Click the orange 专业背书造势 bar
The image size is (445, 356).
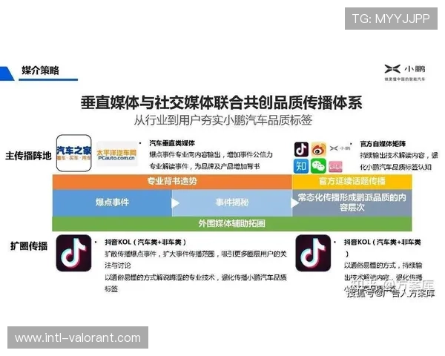[x=172, y=182]
